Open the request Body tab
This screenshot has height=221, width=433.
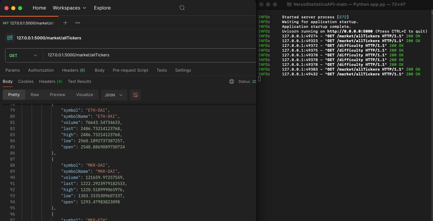(x=99, y=70)
